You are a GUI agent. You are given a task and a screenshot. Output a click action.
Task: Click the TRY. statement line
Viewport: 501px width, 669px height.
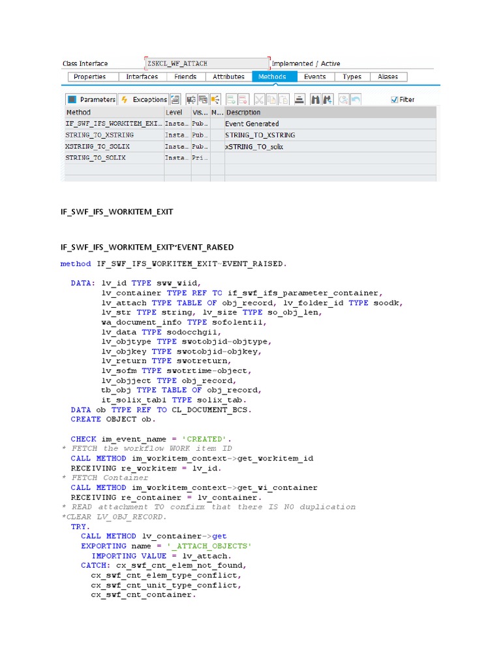pos(80,527)
